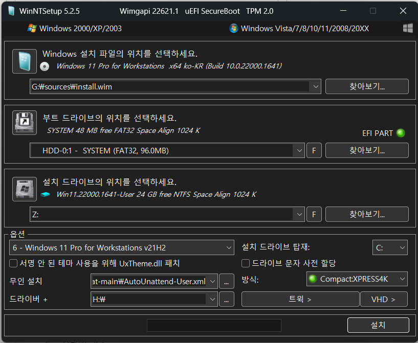Click the 드라이버 + label
418x343 pixels.
29,300
